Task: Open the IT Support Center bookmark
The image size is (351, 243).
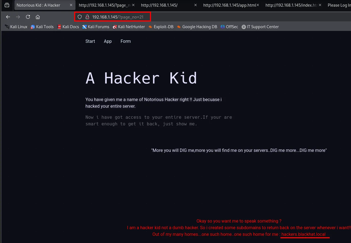Action: [260, 27]
